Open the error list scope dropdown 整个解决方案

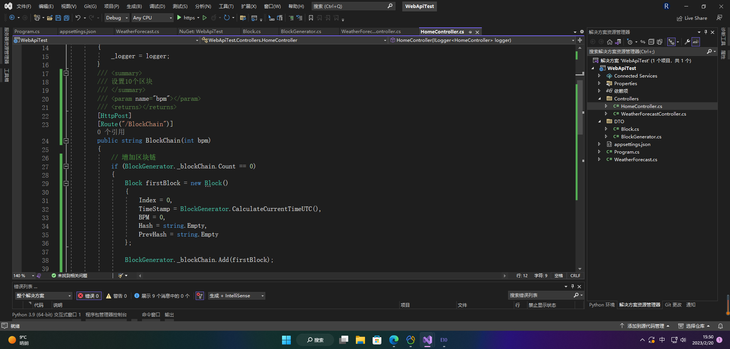pyautogui.click(x=44, y=296)
